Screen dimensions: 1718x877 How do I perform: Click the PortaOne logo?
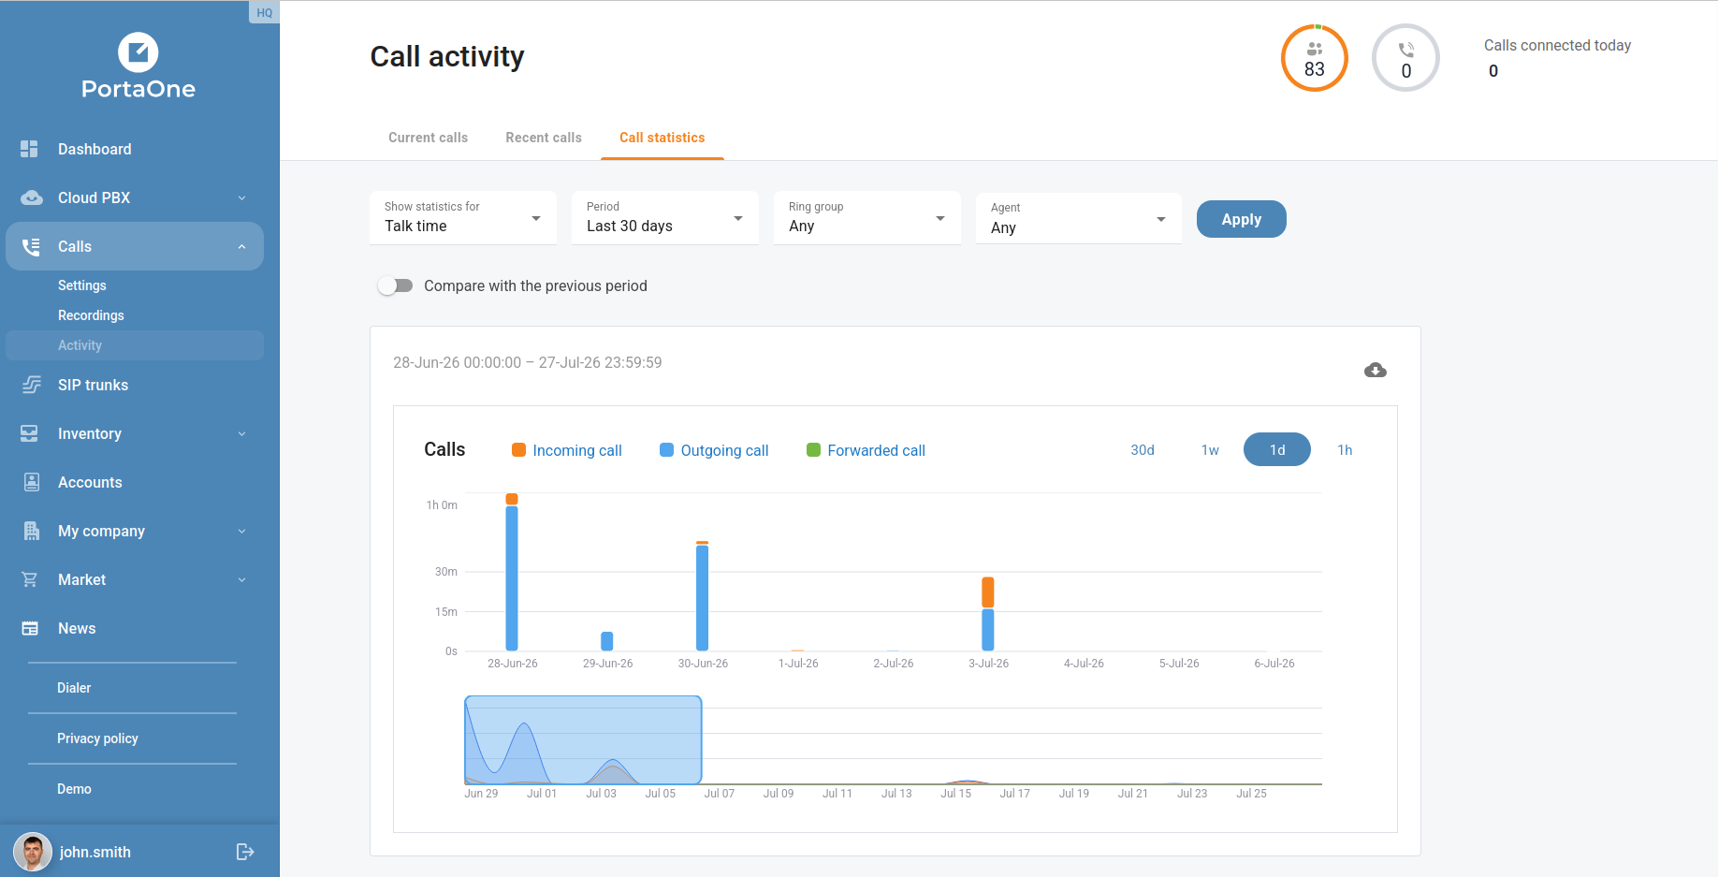138,67
